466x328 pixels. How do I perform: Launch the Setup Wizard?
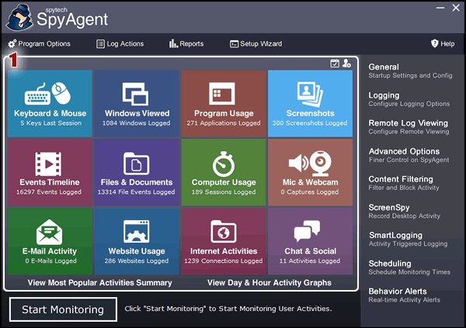pyautogui.click(x=256, y=44)
